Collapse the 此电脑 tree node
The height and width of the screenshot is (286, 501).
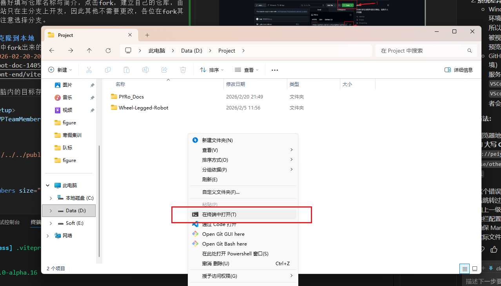coord(48,185)
